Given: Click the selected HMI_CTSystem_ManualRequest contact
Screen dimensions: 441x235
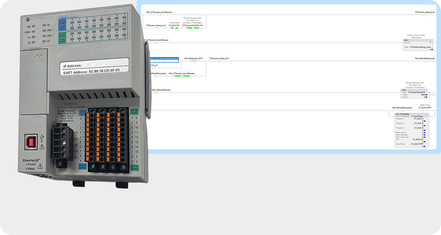Looking at the screenshot, I should 164,61.
